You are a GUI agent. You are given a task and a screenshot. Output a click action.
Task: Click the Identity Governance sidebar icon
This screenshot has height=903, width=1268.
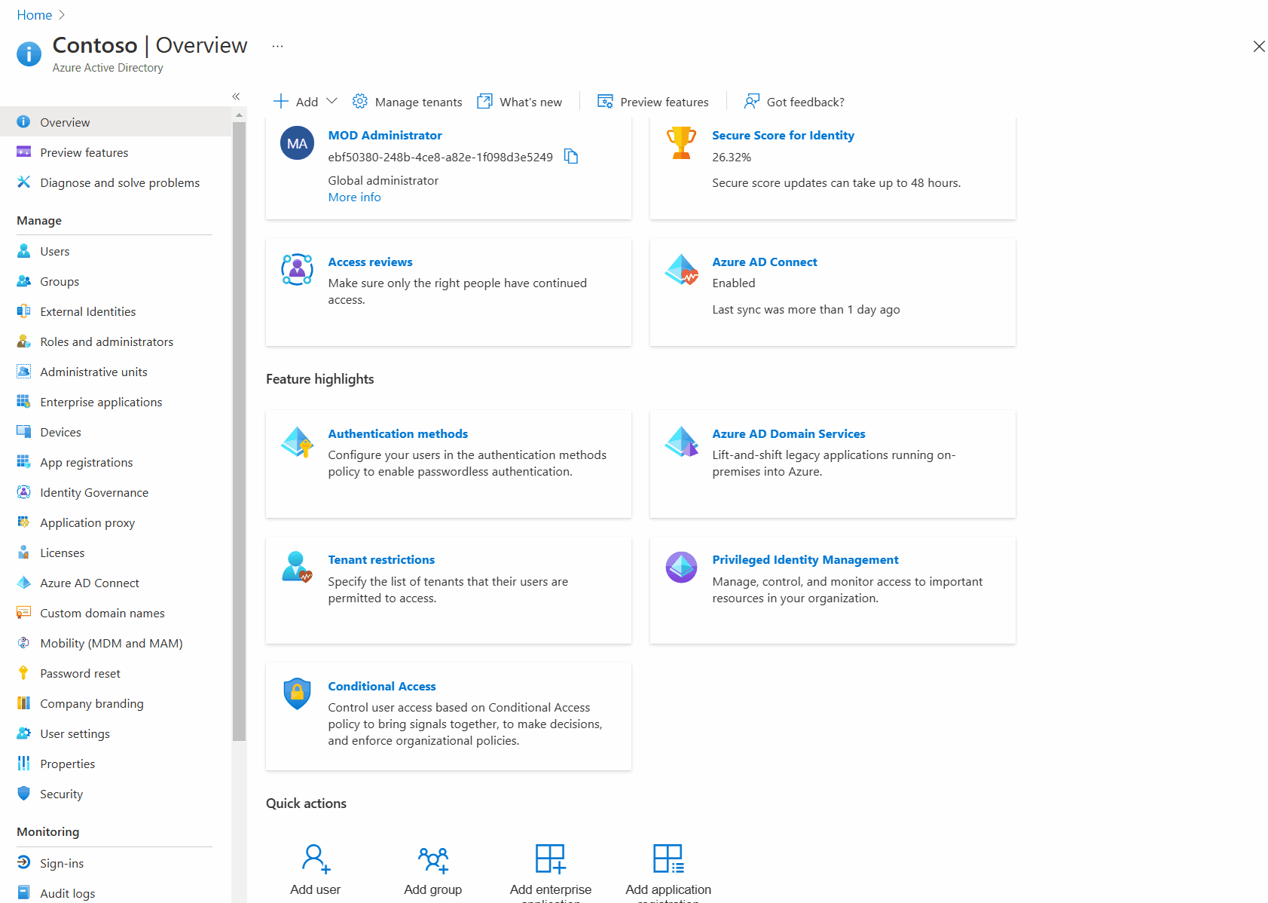pyautogui.click(x=24, y=492)
